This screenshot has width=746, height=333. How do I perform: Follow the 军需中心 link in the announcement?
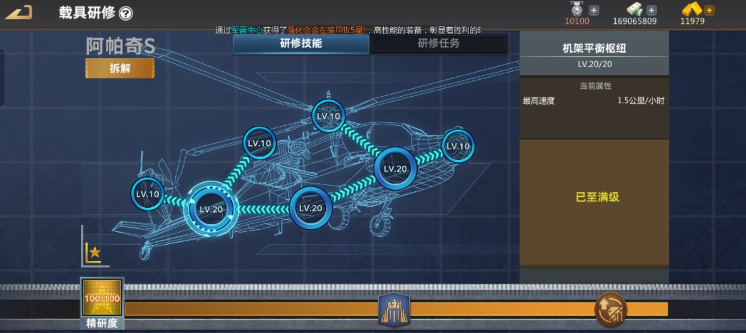247,31
